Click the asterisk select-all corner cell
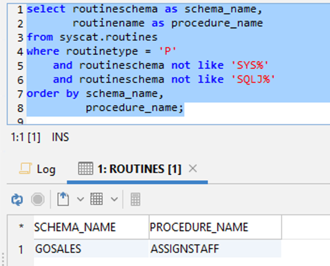330x266 pixels. click(21, 227)
